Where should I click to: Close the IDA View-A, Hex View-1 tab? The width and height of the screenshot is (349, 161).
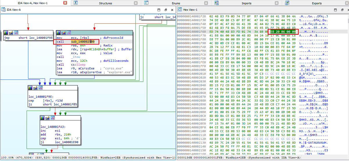pos(65,3)
